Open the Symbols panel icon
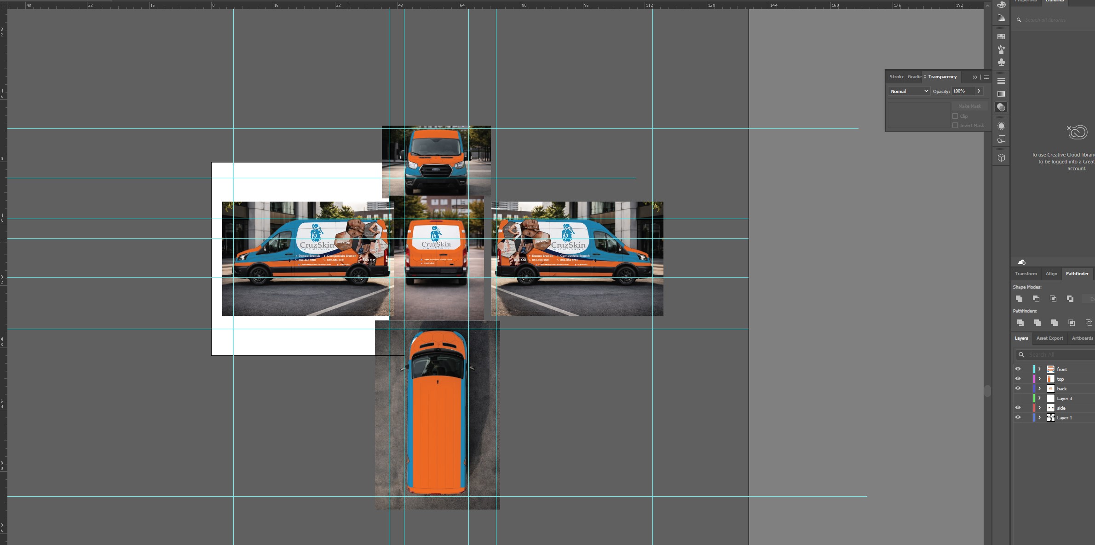 tap(1001, 62)
